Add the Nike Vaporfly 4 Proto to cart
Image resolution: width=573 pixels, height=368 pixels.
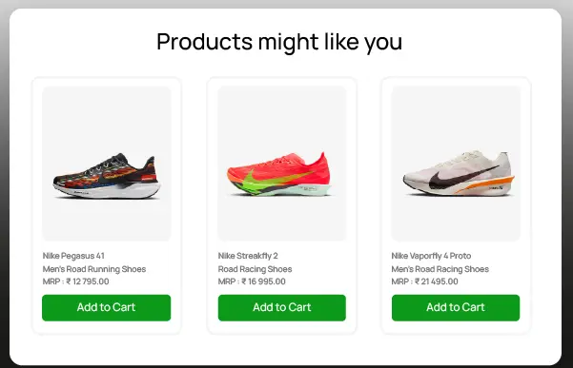coord(456,307)
